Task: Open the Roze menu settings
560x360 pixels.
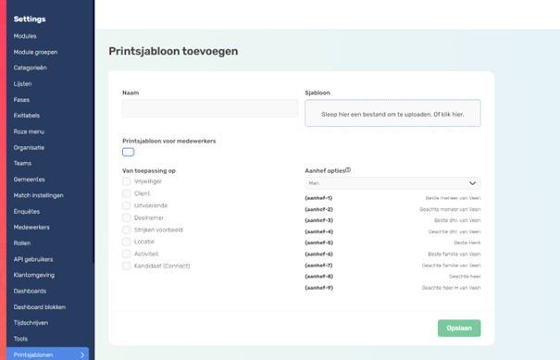Action: coord(29,131)
